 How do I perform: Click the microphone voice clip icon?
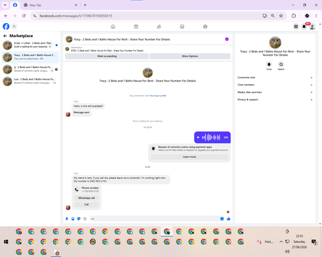point(67,218)
